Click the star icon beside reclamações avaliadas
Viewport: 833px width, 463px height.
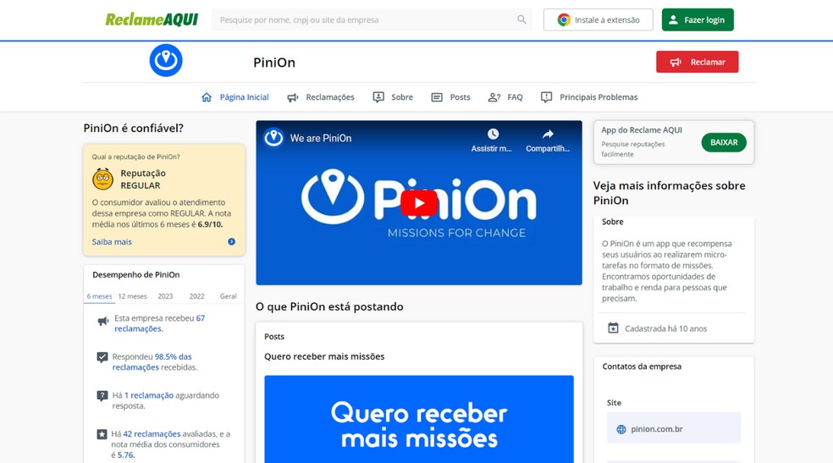102,434
